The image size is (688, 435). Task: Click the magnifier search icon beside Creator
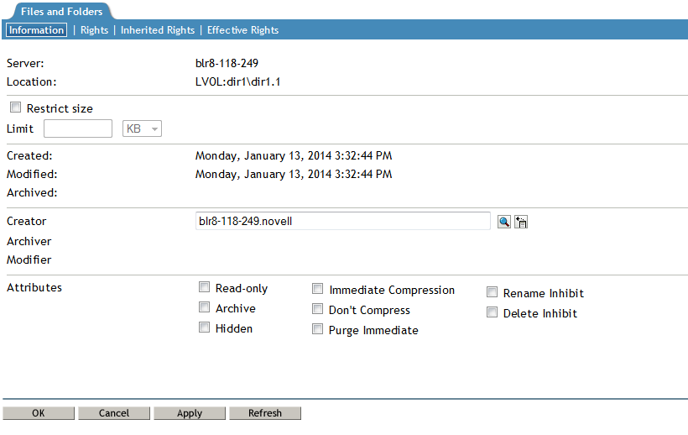pyautogui.click(x=503, y=222)
